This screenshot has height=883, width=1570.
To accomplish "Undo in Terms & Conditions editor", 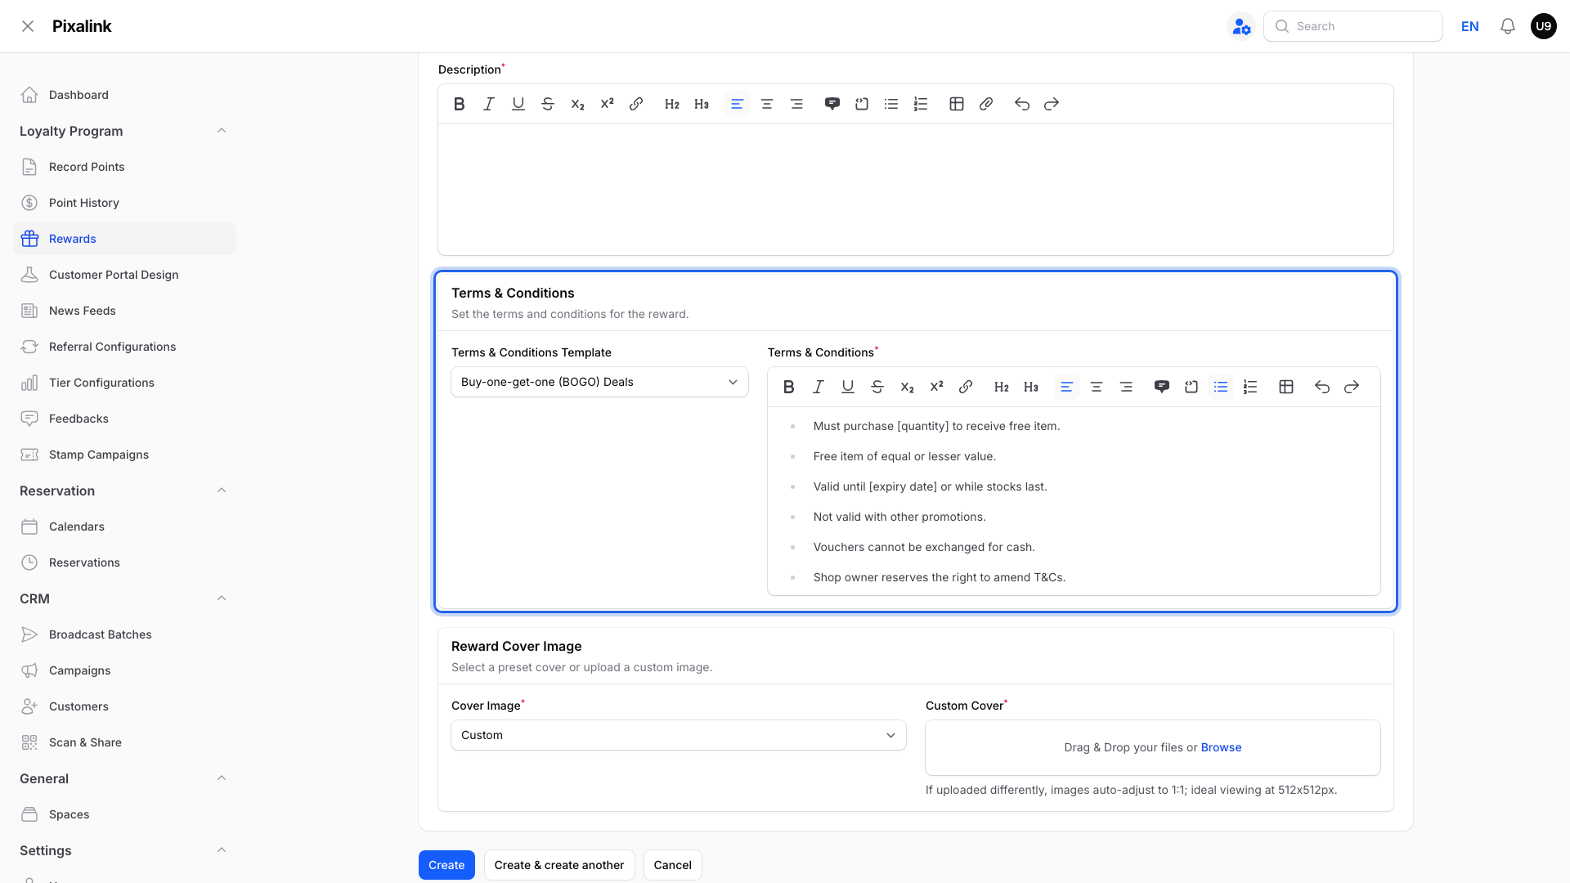I will click(x=1322, y=387).
